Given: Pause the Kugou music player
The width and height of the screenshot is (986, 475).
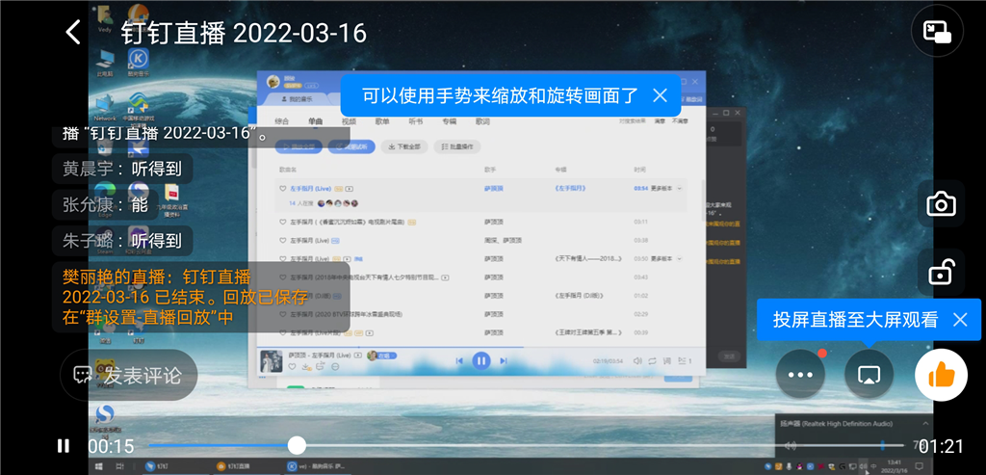Looking at the screenshot, I should 481,360.
